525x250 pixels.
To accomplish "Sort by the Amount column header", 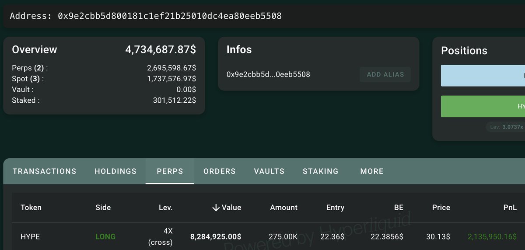I will pos(283,208).
